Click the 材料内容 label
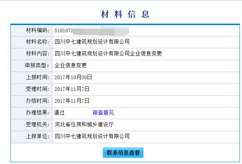The height and width of the screenshot is (164, 242). pos(38,54)
